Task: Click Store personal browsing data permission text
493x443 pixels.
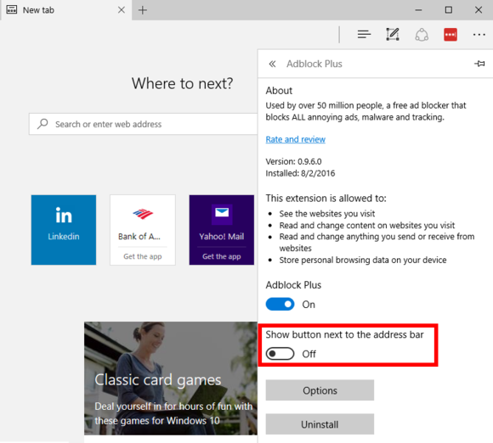Action: tap(363, 260)
